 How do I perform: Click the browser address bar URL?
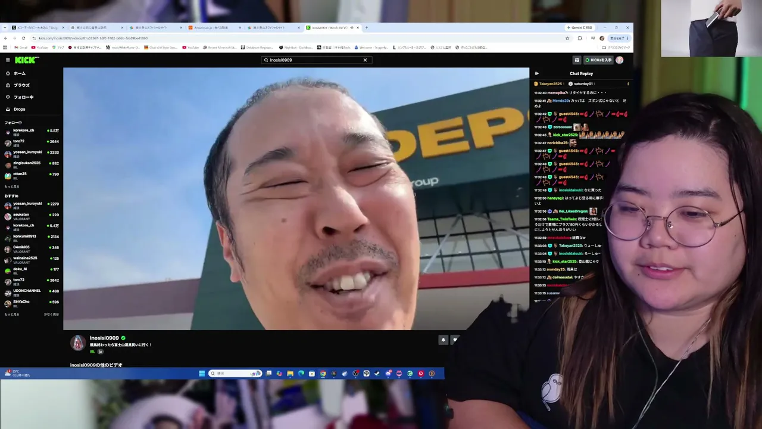click(93, 38)
